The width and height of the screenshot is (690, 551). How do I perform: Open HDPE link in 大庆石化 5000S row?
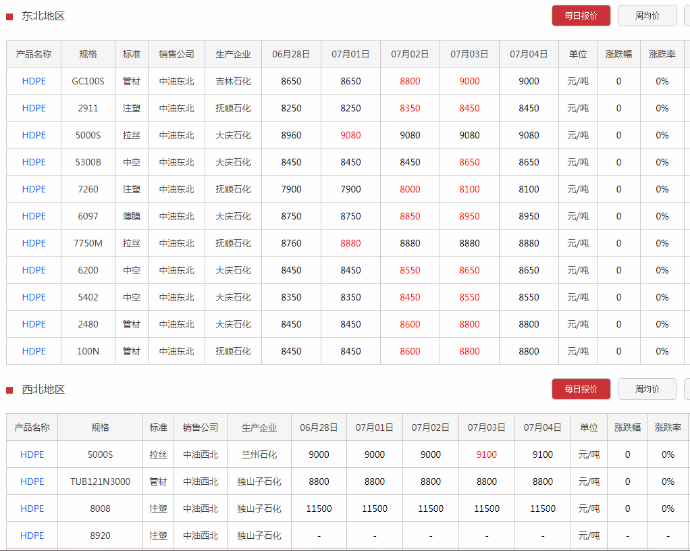tap(34, 135)
